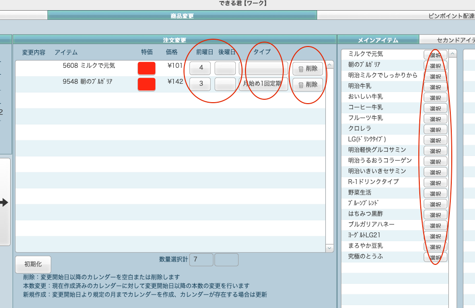Click 選択 button next to 明治牛乳
Image resolution: width=475 pixels, height=308 pixels.
pos(435,87)
